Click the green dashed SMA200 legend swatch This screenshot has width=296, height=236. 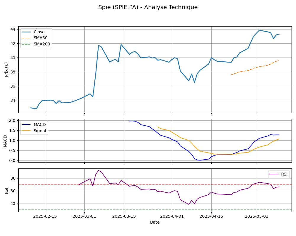click(x=26, y=44)
